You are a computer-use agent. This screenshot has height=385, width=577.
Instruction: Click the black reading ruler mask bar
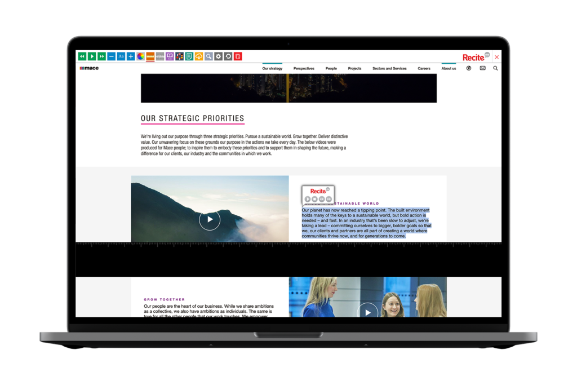(x=288, y=259)
